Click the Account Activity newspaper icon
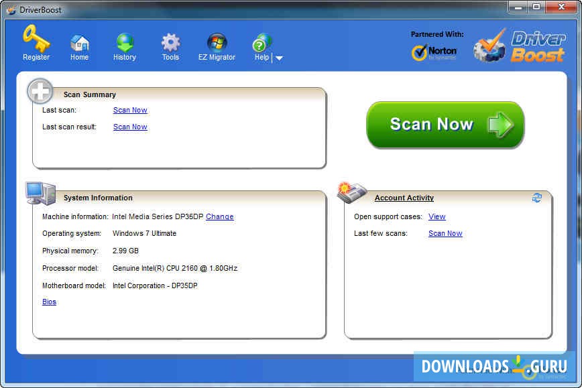582x388 pixels. pyautogui.click(x=351, y=193)
